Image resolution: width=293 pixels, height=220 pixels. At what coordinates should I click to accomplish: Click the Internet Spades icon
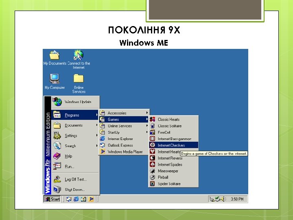[x=153, y=164]
